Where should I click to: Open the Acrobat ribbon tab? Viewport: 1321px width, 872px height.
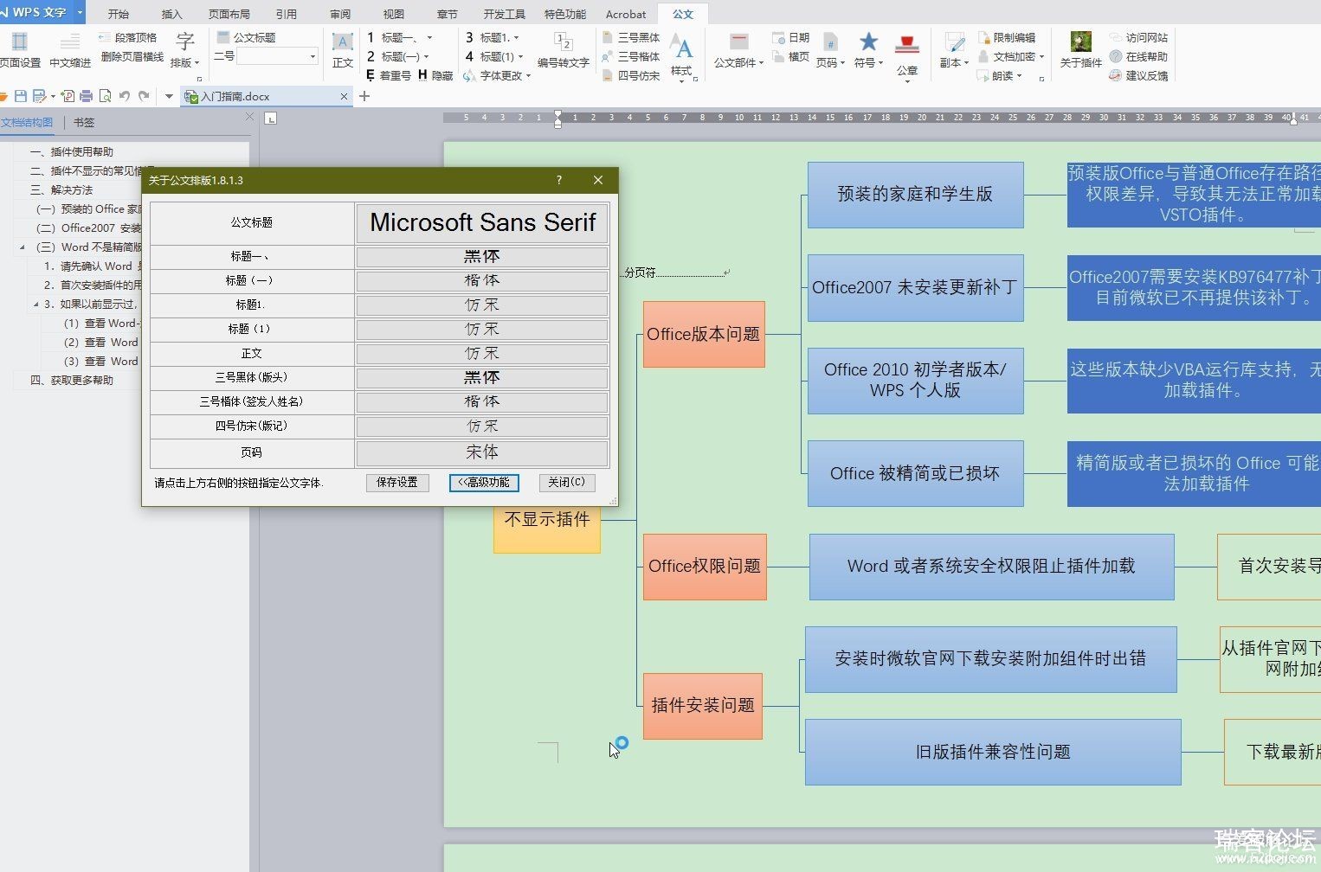click(x=626, y=14)
